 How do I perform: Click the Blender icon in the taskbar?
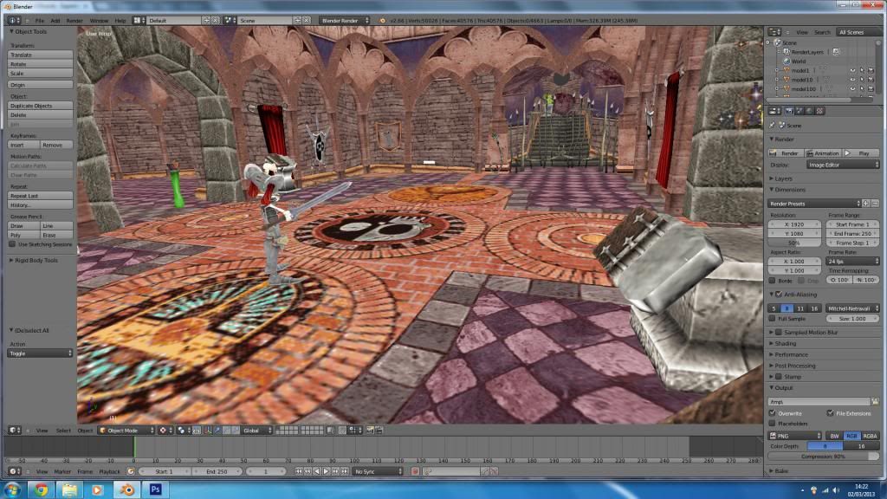(x=126, y=489)
